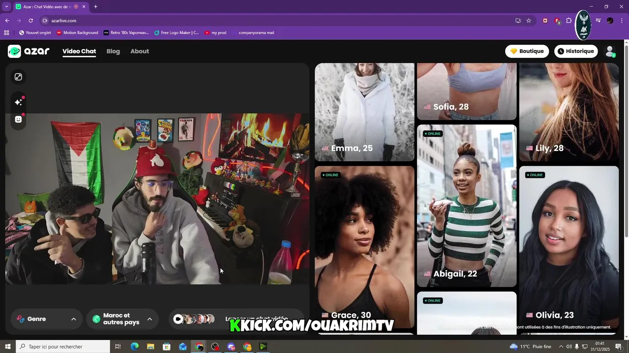Click the install app icon in address bar
The width and height of the screenshot is (629, 353).
518,21
